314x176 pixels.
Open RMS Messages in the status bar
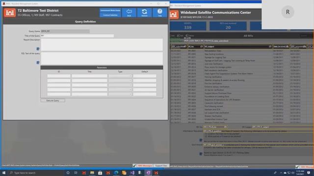[145, 166]
